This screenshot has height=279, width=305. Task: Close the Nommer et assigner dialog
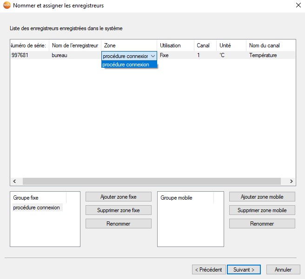[x=297, y=6]
